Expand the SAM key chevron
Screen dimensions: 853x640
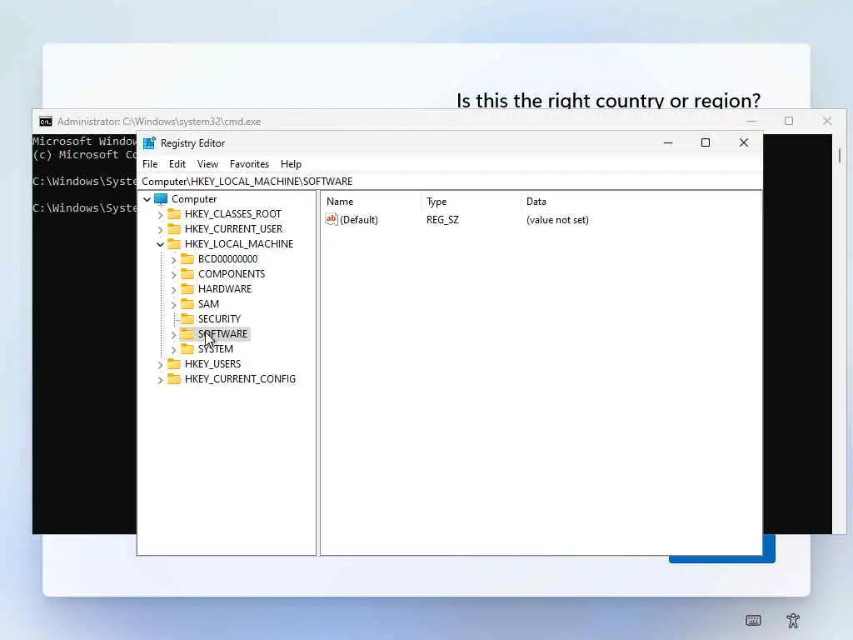coord(173,305)
